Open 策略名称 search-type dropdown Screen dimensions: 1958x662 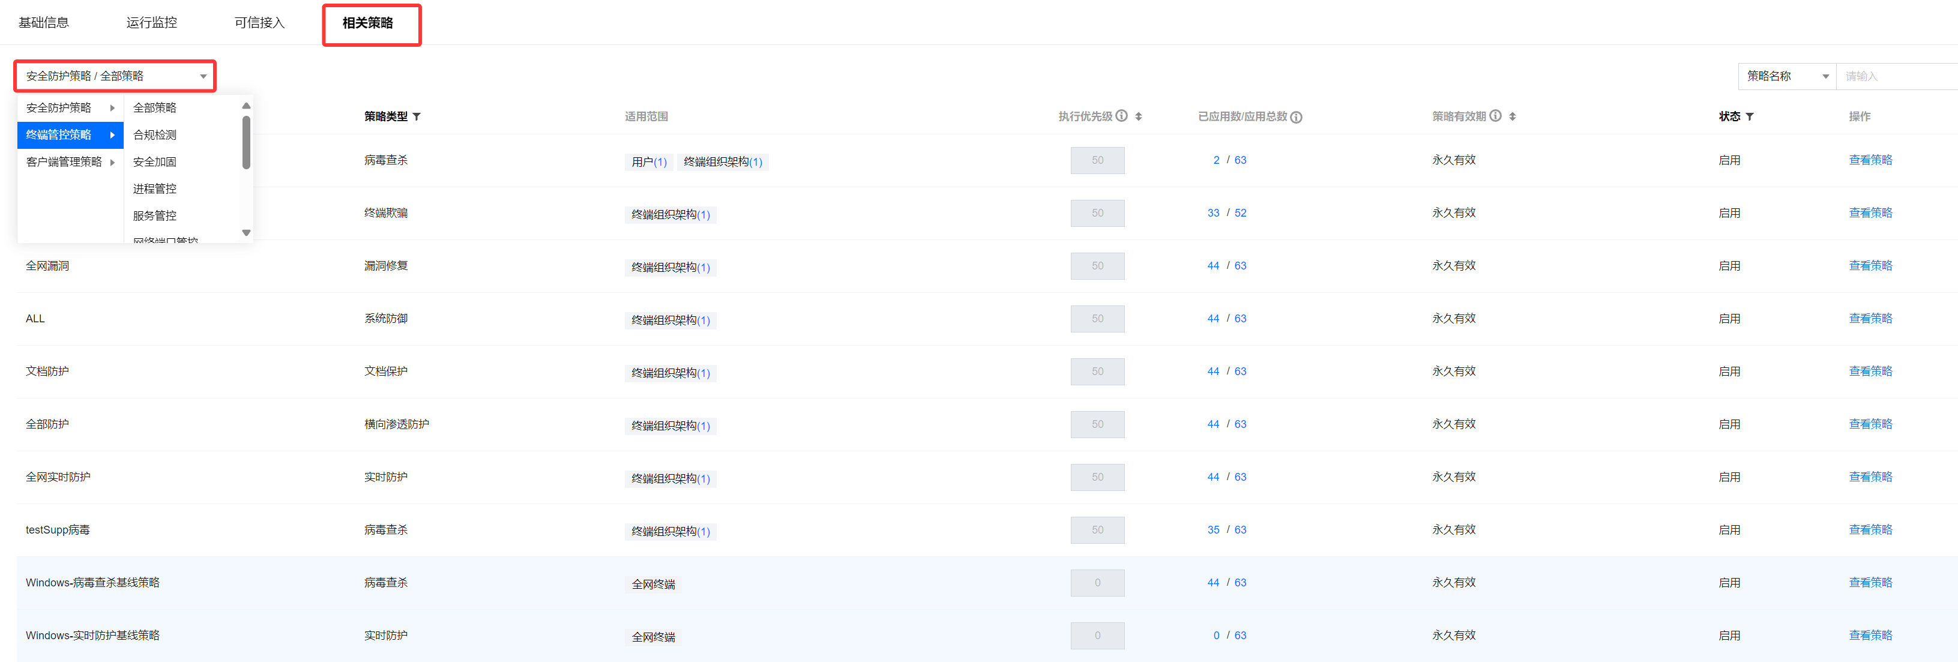(x=1786, y=76)
